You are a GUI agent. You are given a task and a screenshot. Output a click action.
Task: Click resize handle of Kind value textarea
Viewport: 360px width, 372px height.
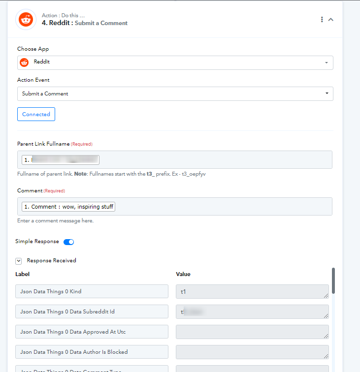pos(326,296)
